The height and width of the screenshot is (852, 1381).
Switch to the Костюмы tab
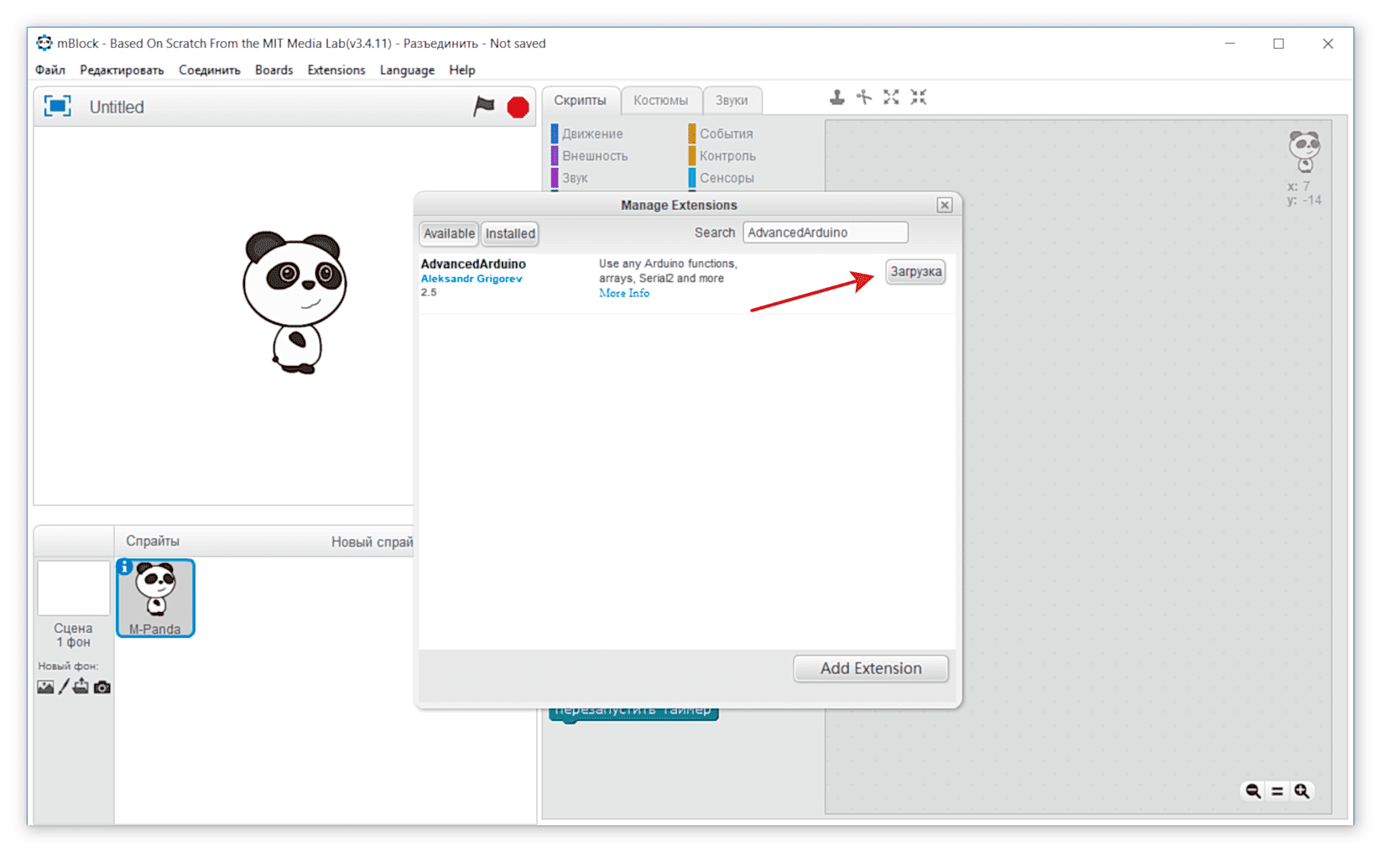pyautogui.click(x=660, y=100)
